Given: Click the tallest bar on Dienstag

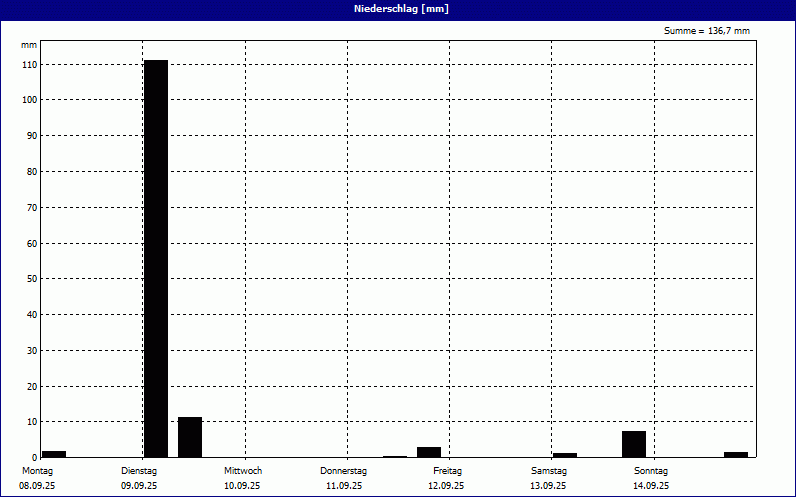Looking at the screenshot, I should (x=156, y=258).
